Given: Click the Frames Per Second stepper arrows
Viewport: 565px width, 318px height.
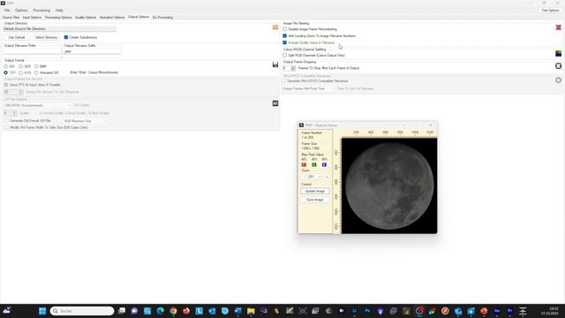Looking at the screenshot, I should (20, 92).
